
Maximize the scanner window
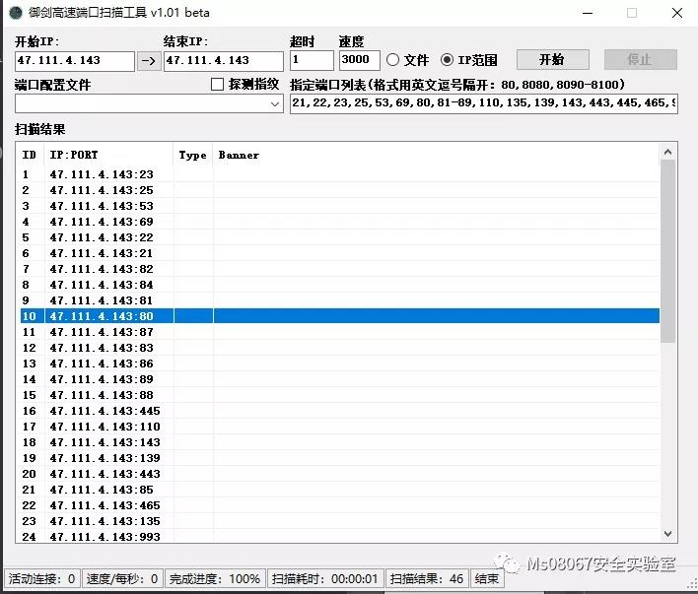click(x=632, y=13)
